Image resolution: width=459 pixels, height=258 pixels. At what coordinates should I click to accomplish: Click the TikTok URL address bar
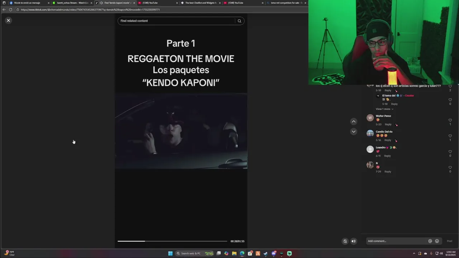pos(161,10)
